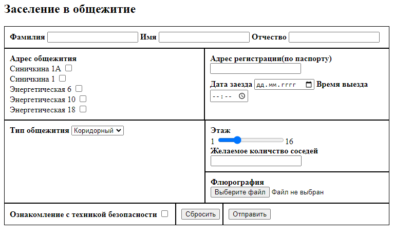
Task: Mark the Энергетическая 18 checkbox
Action: pos(83,109)
